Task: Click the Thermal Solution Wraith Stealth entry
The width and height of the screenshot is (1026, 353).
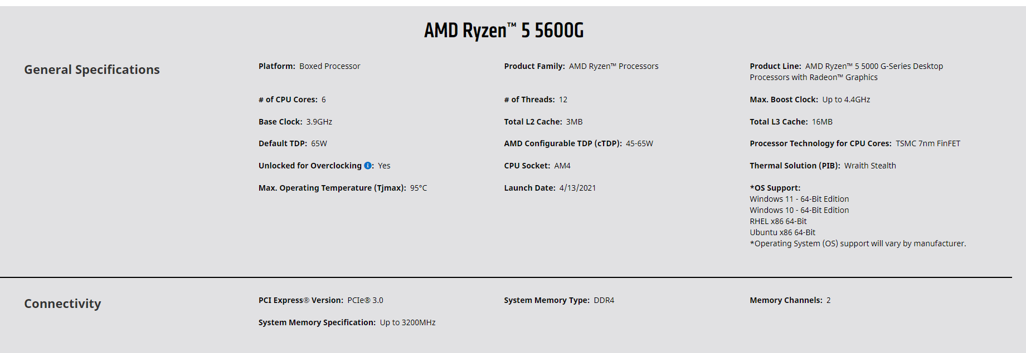Action: pyautogui.click(x=823, y=166)
